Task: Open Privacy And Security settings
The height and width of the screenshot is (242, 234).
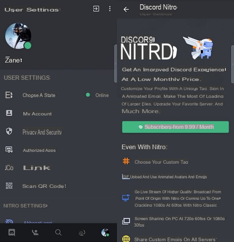Action: [58, 132]
